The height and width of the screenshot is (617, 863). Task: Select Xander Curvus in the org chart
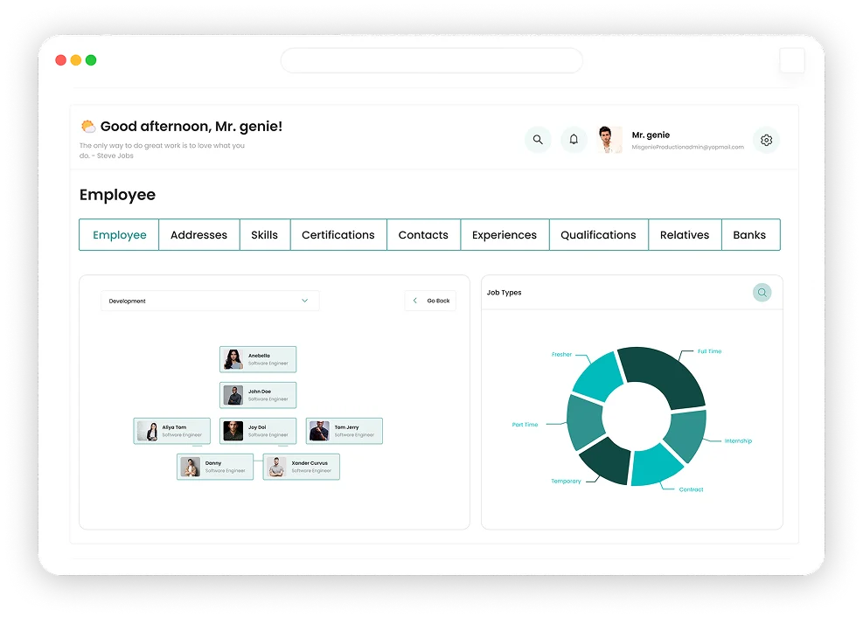[301, 467]
